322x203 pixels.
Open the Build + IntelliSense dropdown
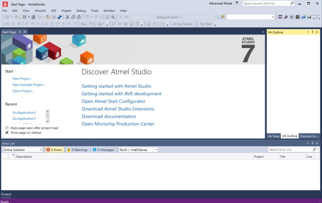138,150
